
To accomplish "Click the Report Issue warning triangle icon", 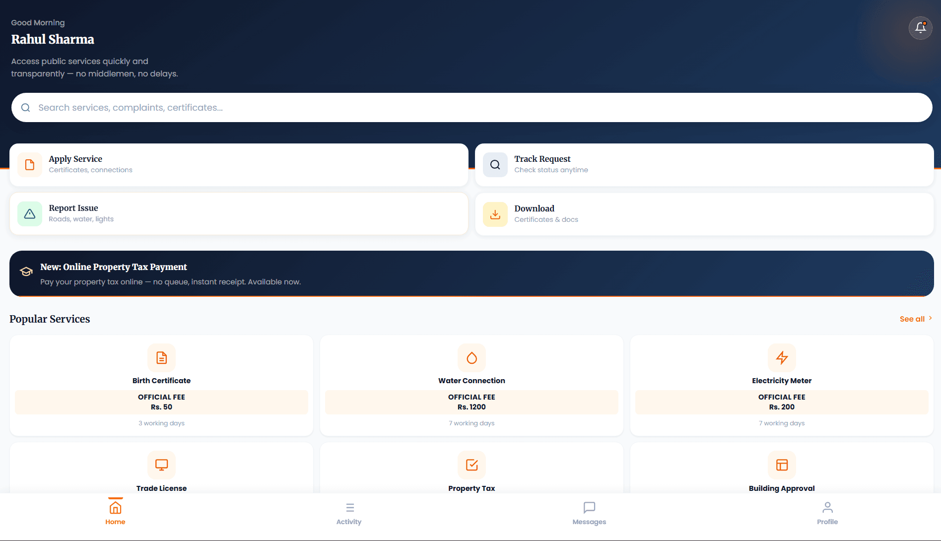I will click(x=30, y=214).
